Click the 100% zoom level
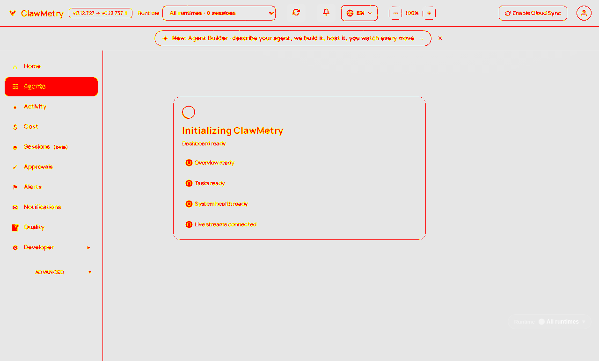This screenshot has width=599, height=361. [x=412, y=13]
